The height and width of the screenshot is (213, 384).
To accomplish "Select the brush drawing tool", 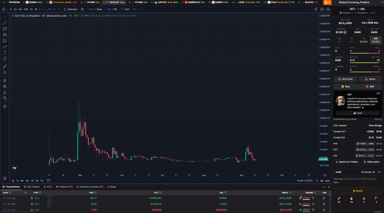I will click(x=5, y=46).
